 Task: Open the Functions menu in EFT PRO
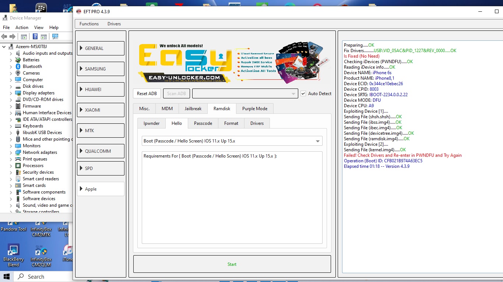click(89, 24)
